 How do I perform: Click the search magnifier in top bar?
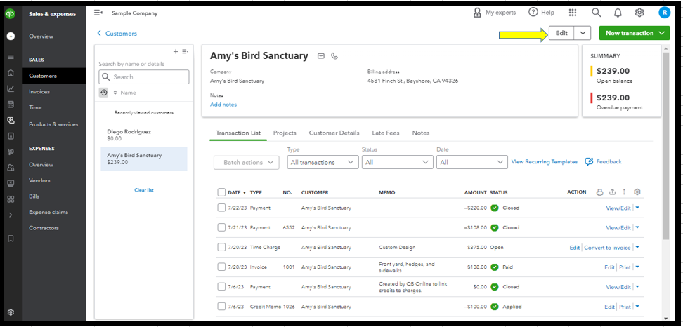click(x=597, y=13)
